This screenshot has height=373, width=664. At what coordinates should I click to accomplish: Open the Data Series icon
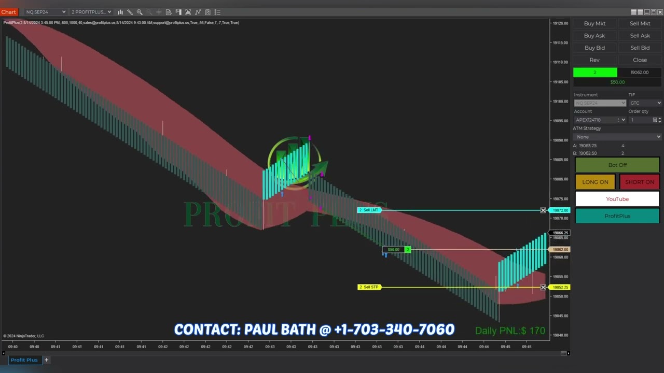pyautogui.click(x=188, y=12)
